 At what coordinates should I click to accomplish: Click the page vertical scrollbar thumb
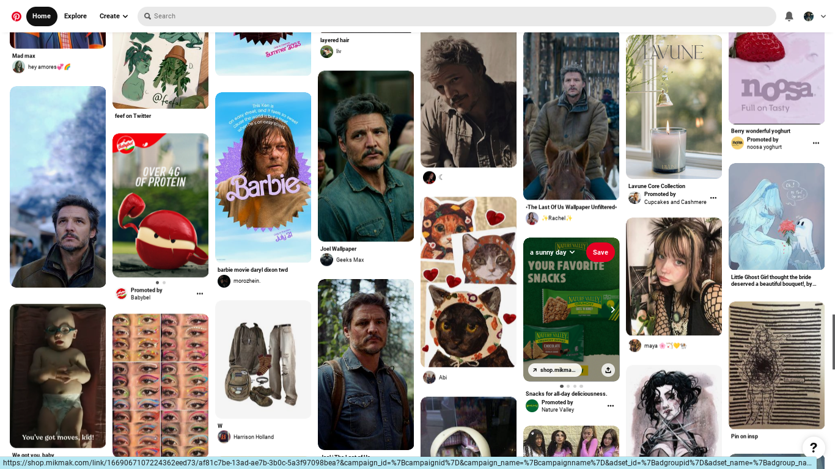tap(833, 342)
